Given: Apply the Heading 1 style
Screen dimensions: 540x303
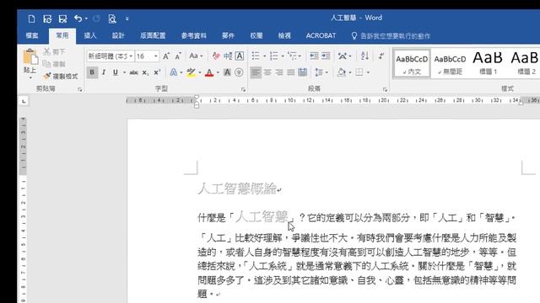Looking at the screenshot, I should [x=488, y=64].
